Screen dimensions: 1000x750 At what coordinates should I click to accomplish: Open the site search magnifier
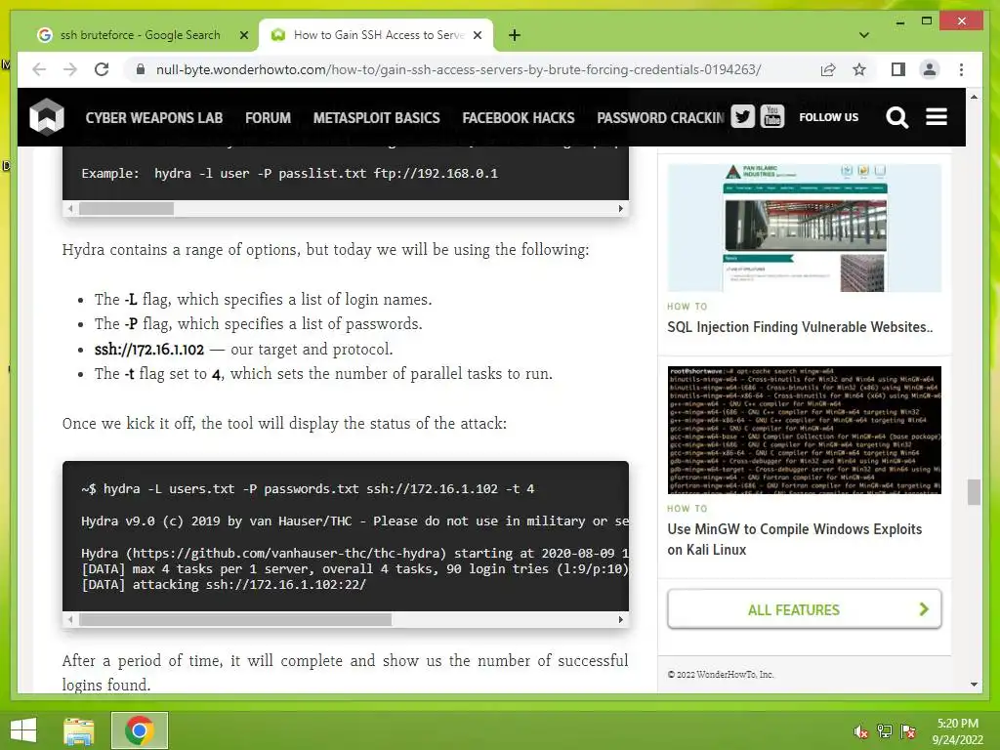point(896,117)
